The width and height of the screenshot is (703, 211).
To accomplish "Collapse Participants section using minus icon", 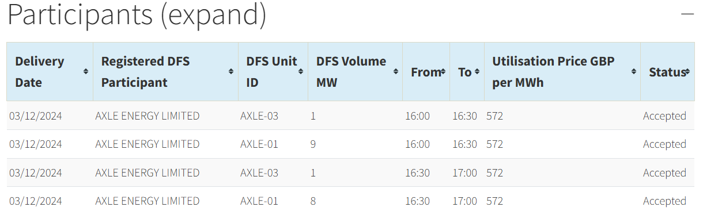I will pyautogui.click(x=687, y=13).
